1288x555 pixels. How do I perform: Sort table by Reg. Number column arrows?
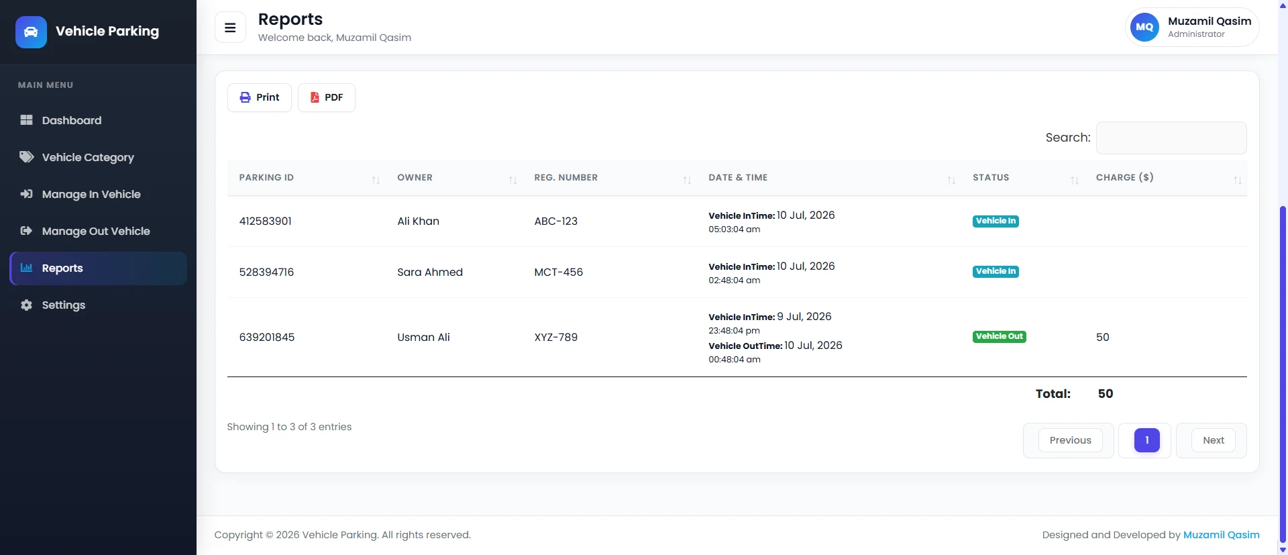point(687,181)
